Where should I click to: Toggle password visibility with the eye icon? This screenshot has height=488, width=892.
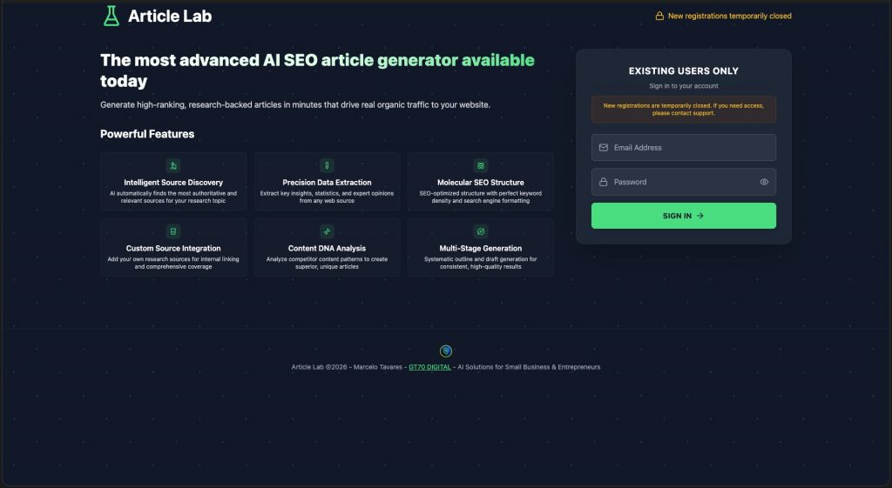pyautogui.click(x=764, y=182)
